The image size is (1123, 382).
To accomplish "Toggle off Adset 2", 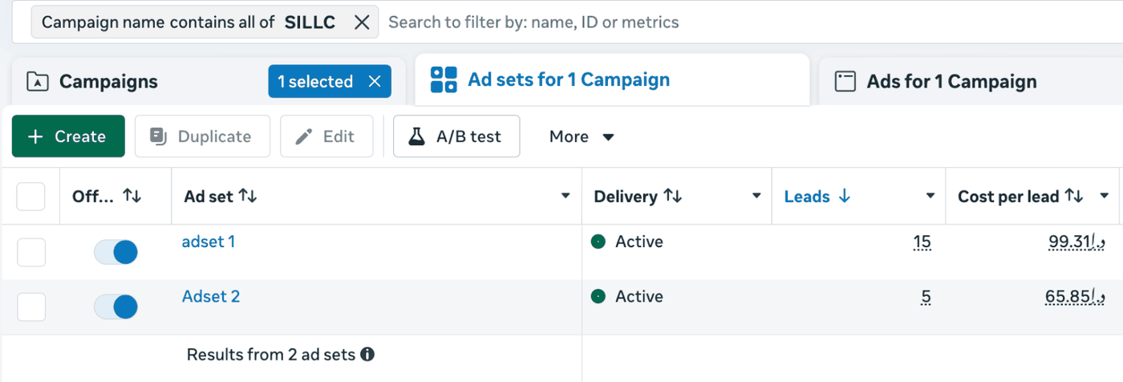I will click(x=116, y=307).
